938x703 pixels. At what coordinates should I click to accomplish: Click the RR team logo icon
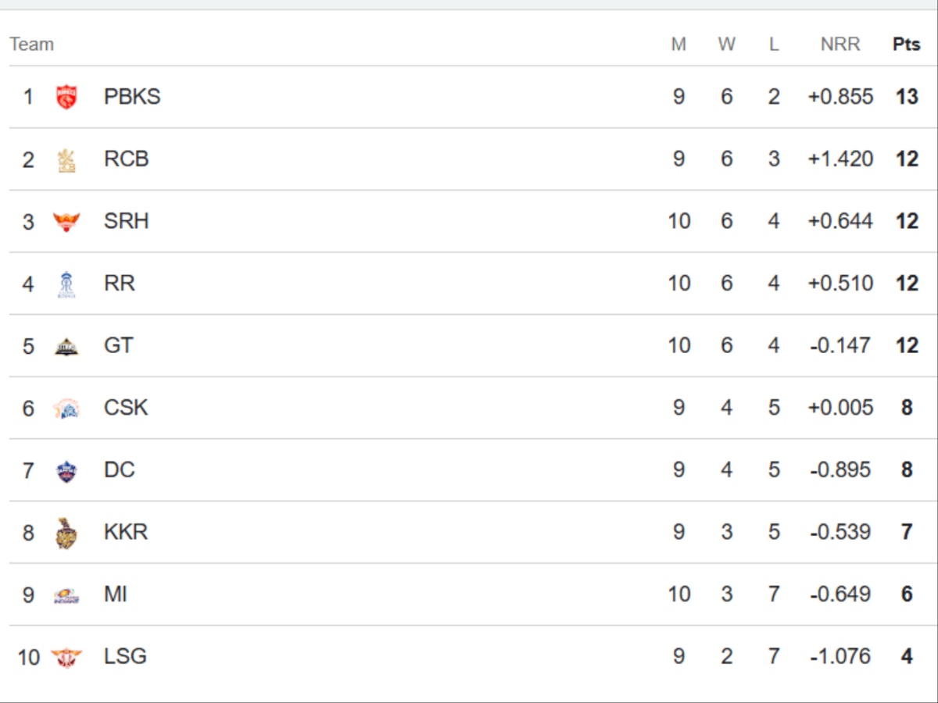66,284
